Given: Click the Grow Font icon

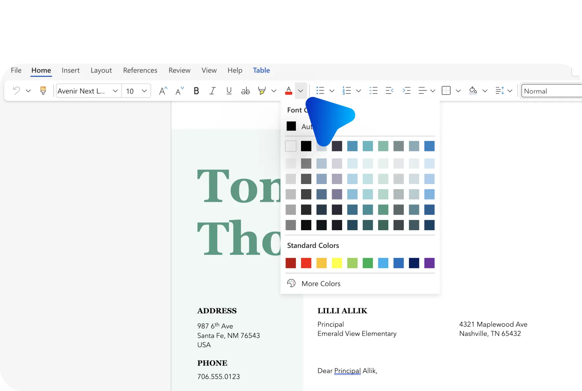Looking at the screenshot, I should click(x=163, y=91).
